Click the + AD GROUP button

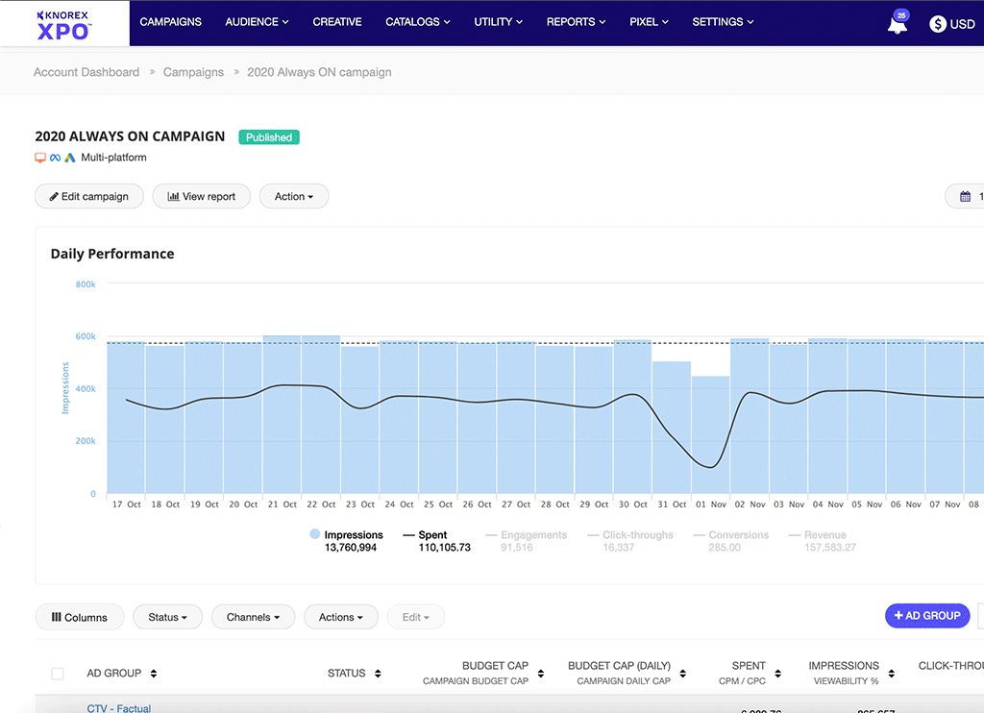pos(926,616)
